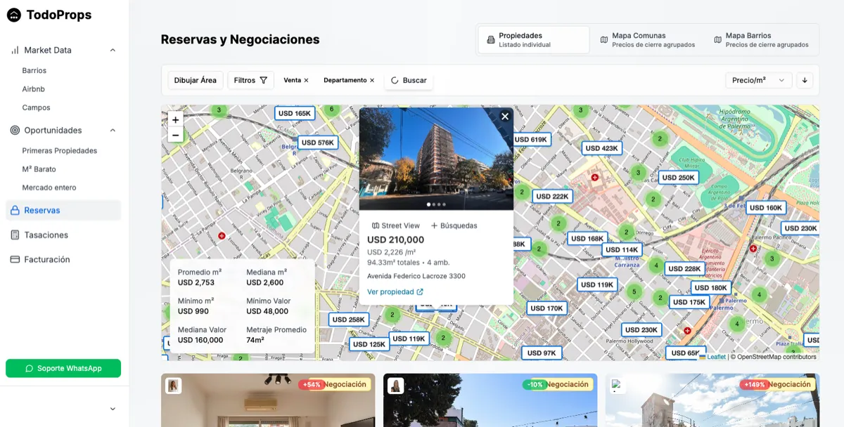Collapse the Market Data section chevron
Image resolution: width=844 pixels, height=427 pixels.
click(x=113, y=50)
